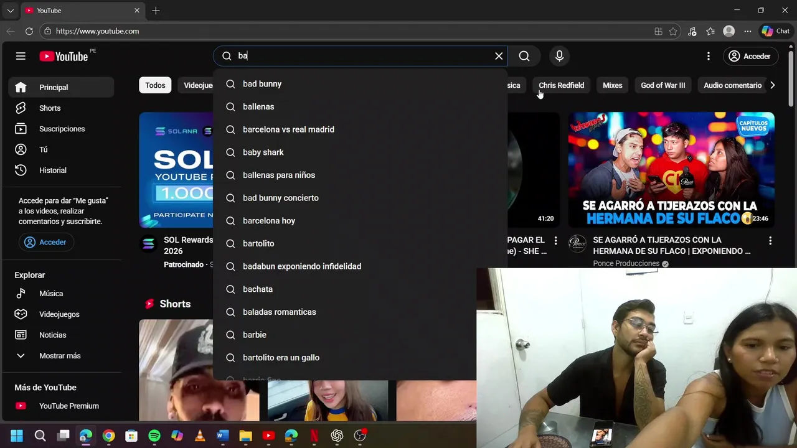This screenshot has height=448, width=797.
Task: Open Historial in the sidebar
Action: [x=61, y=170]
